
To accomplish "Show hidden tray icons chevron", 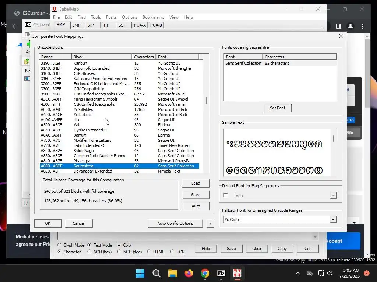I will pyautogui.click(x=297, y=273).
